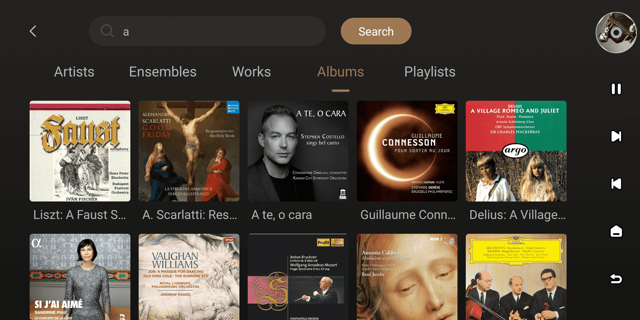This screenshot has width=640, height=320.
Task: Select the Playlists tab
Action: click(430, 72)
